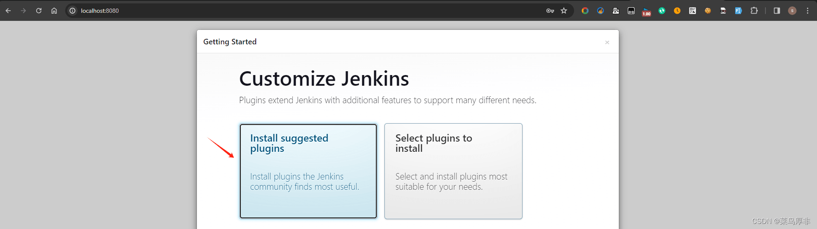
Task: Go forward with browser forward arrow
Action: (23, 11)
